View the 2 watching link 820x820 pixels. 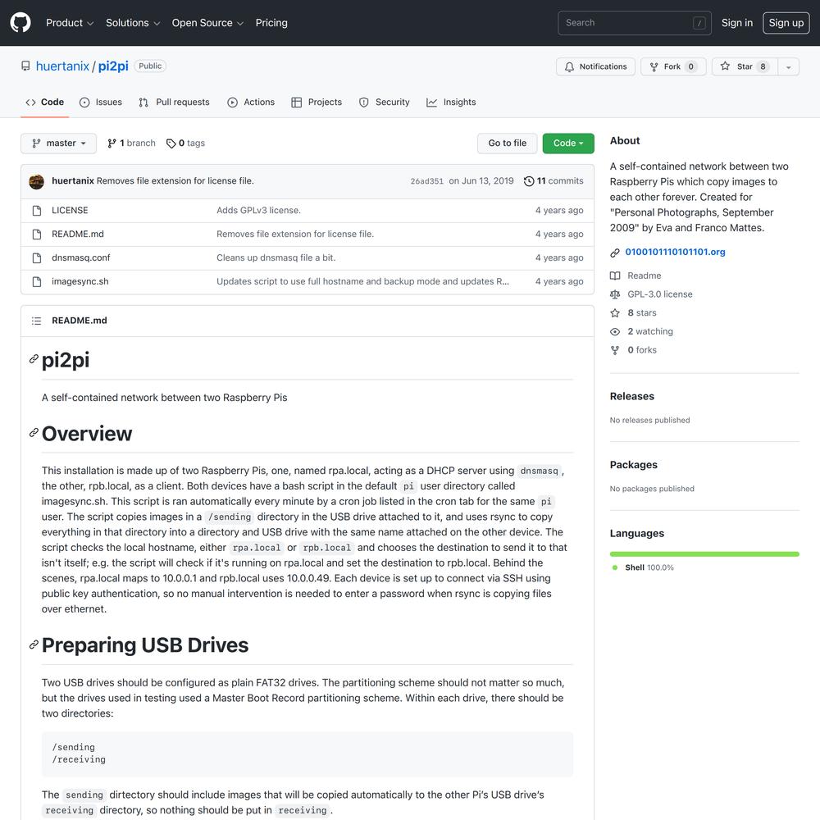pyautogui.click(x=642, y=331)
